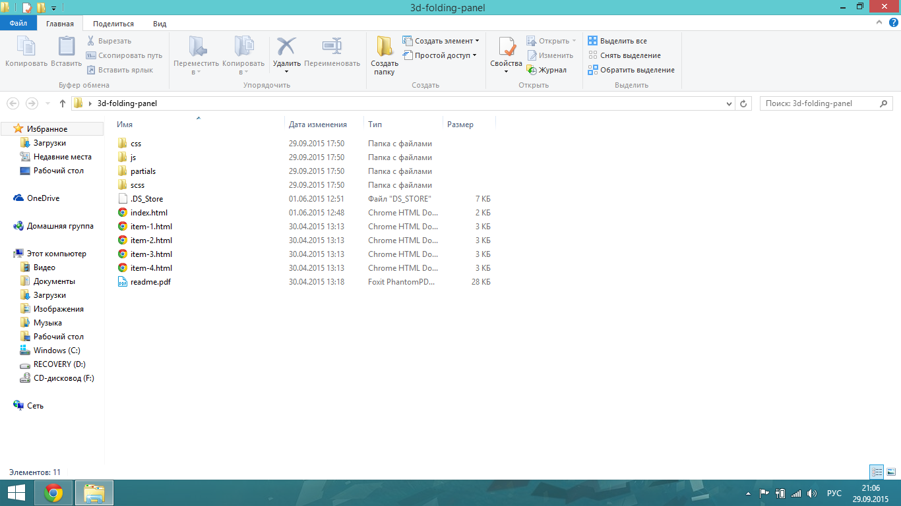Select the index.html file
Viewport: 901px width, 506px height.
[x=149, y=213]
